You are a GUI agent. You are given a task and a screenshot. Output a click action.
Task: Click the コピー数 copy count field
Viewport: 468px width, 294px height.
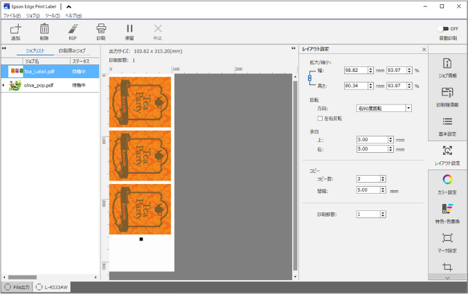point(368,179)
